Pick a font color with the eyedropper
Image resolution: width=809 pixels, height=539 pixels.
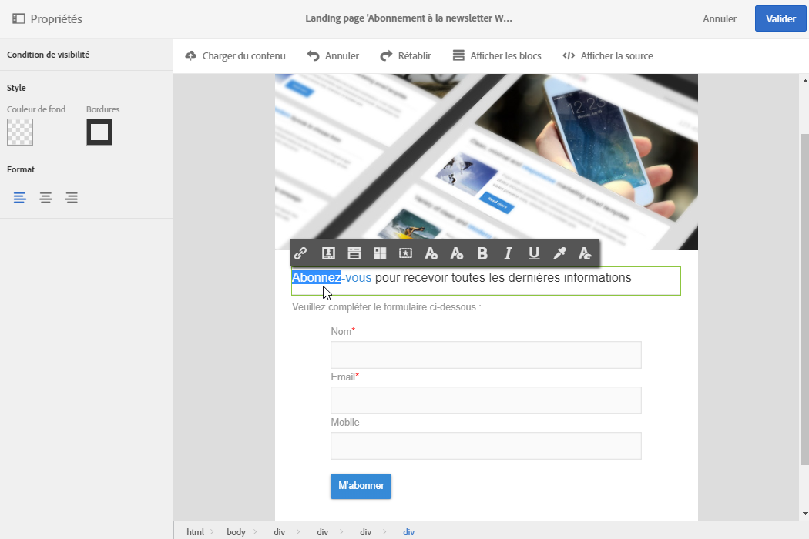559,253
